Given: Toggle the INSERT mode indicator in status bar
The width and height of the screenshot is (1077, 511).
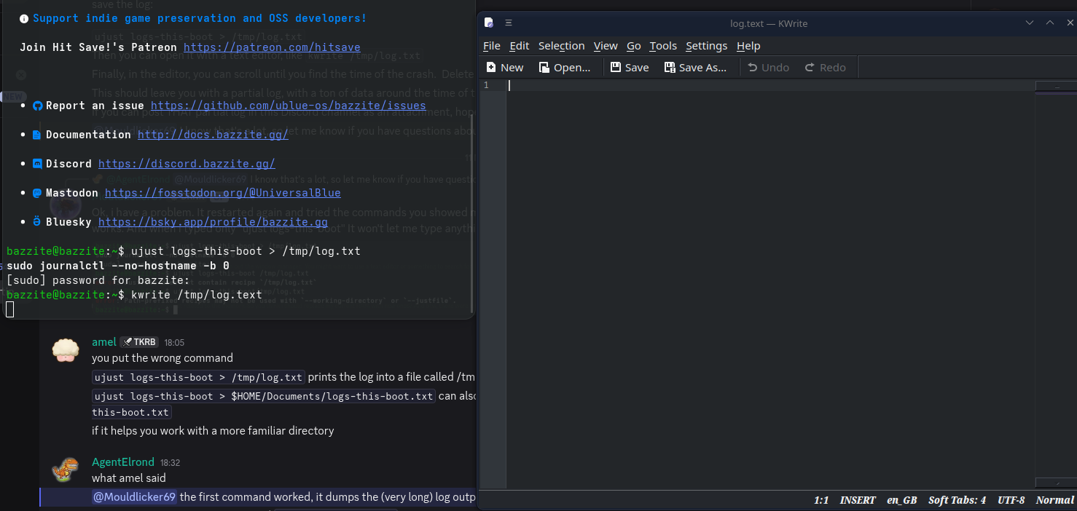Looking at the screenshot, I should coord(858,500).
